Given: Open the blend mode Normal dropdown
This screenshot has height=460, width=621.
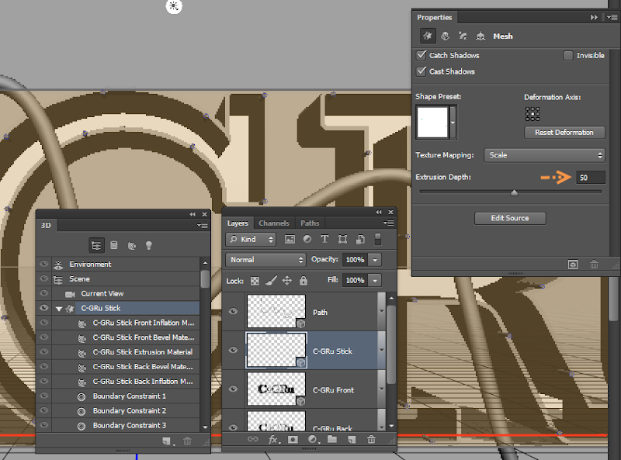Looking at the screenshot, I should pos(266,260).
